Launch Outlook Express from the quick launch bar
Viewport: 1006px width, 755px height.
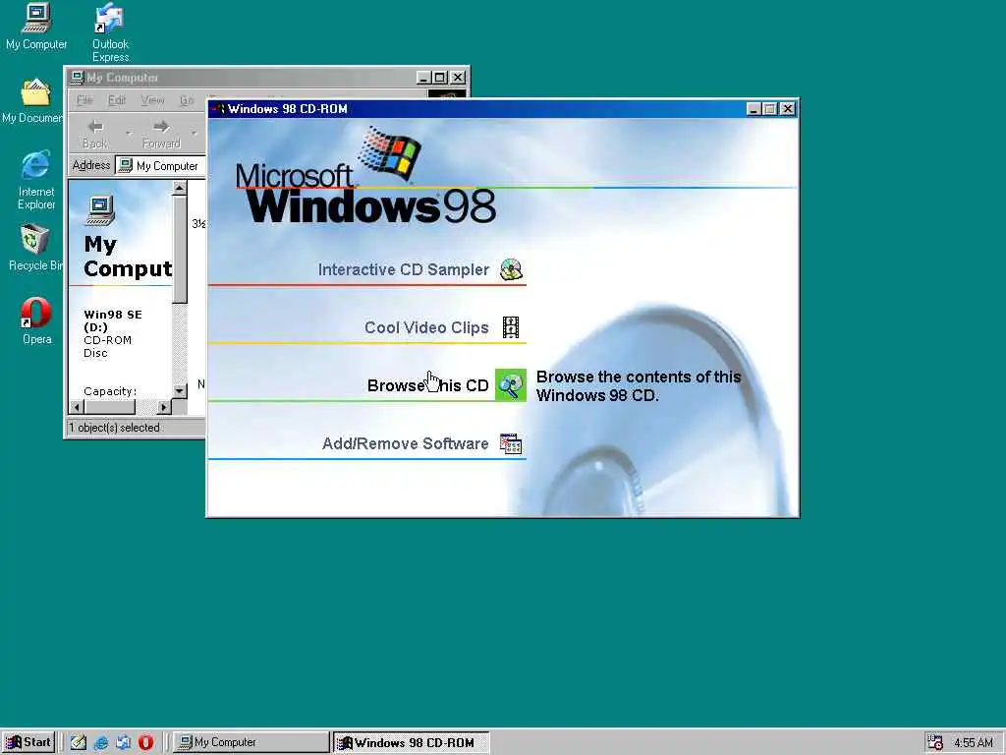pos(123,742)
